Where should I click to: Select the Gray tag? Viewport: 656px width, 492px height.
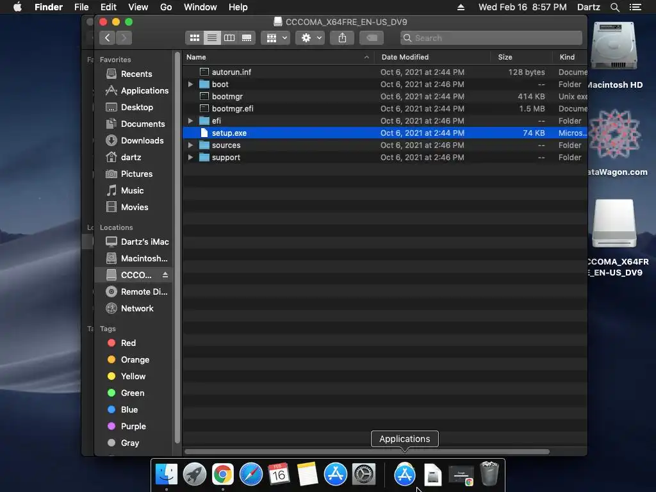pyautogui.click(x=124, y=443)
